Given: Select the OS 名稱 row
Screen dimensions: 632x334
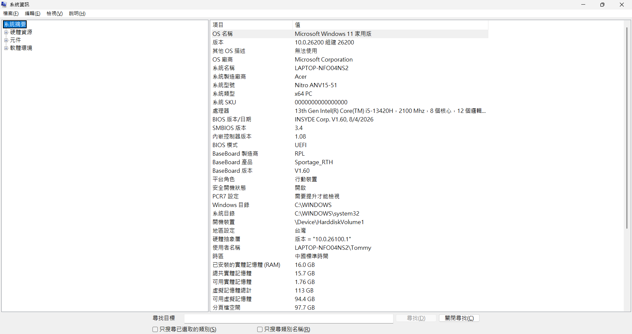Looking at the screenshot, I should 349,34.
